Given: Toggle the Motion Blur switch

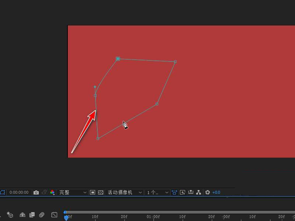Looking at the screenshot, I should click(42, 215).
